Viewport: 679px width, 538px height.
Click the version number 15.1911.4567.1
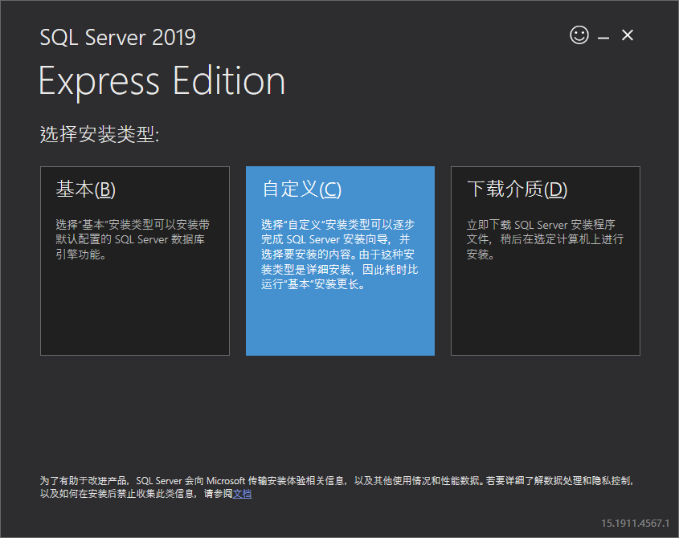tap(635, 524)
